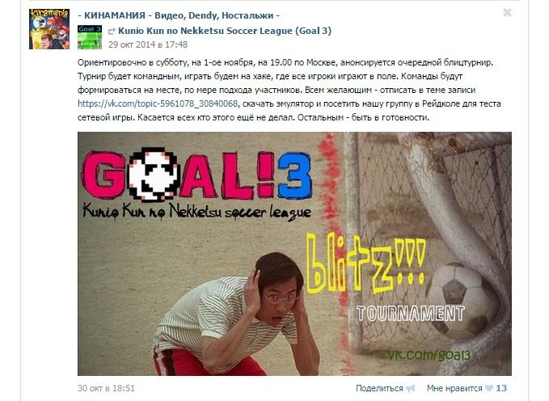Like the post via Мне нравится

(454, 388)
